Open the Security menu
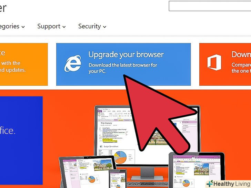The width and height of the screenshot is (251, 188). pos(92,27)
